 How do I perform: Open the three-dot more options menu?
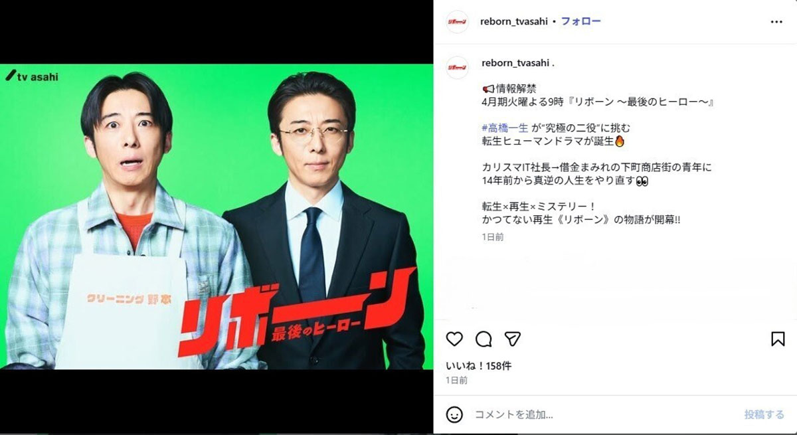[x=776, y=21]
